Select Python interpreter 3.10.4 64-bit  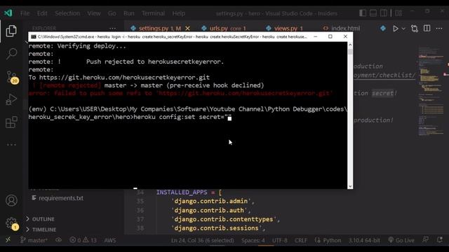pyautogui.click(x=364, y=240)
